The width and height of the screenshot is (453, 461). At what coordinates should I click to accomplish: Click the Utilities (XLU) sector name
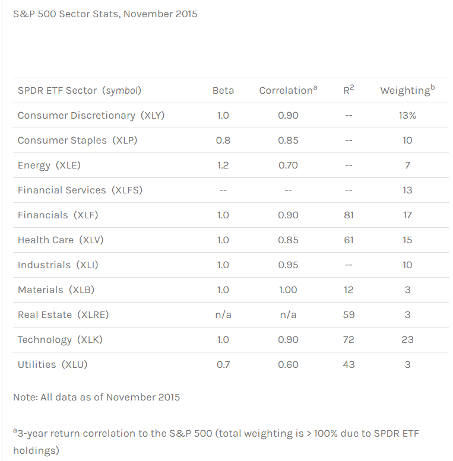click(x=52, y=365)
